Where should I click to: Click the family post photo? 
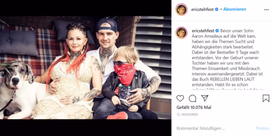86,68
